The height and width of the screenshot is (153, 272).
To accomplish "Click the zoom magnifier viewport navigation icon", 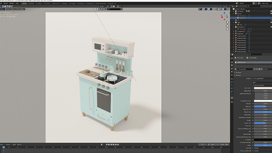I will 227,22.
